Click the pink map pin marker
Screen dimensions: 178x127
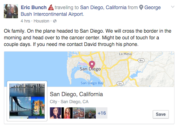[92, 65]
